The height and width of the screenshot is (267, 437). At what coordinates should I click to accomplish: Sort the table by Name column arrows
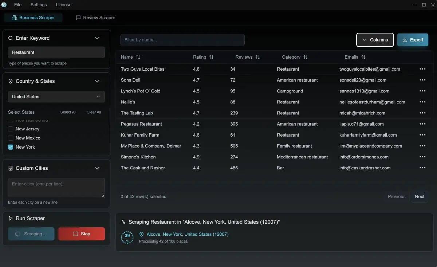click(138, 57)
